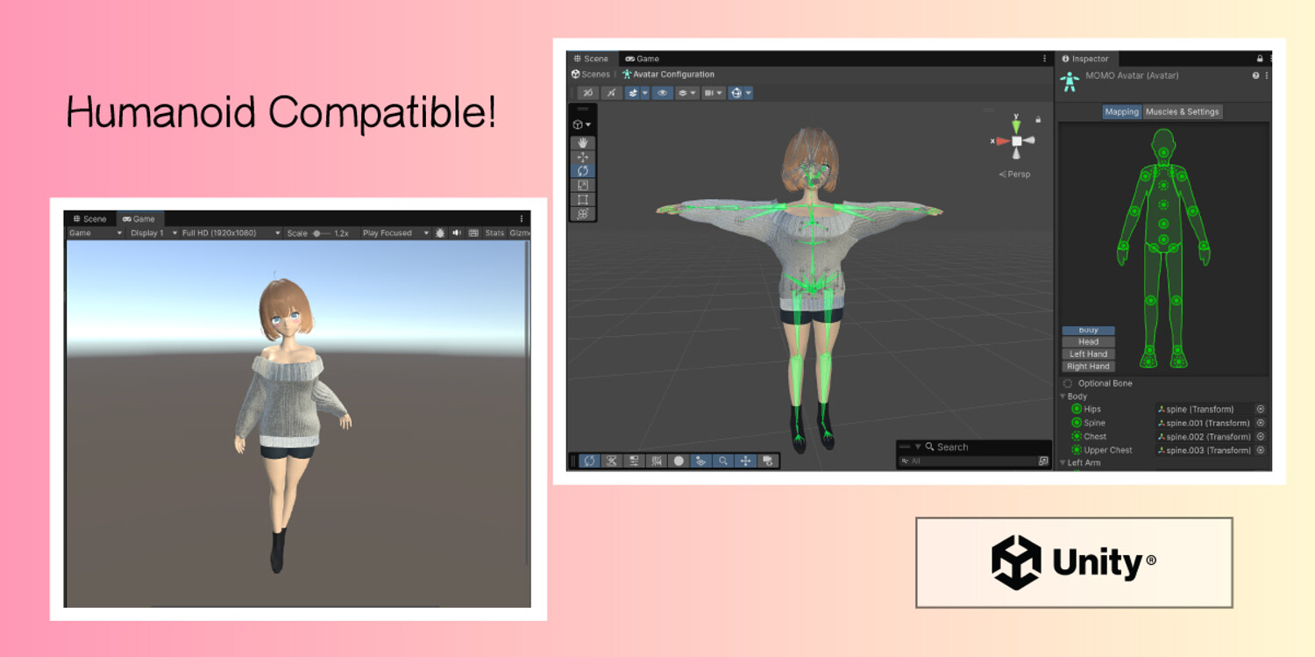Select the Mapping button
The width and height of the screenshot is (1315, 657).
click(x=1121, y=111)
